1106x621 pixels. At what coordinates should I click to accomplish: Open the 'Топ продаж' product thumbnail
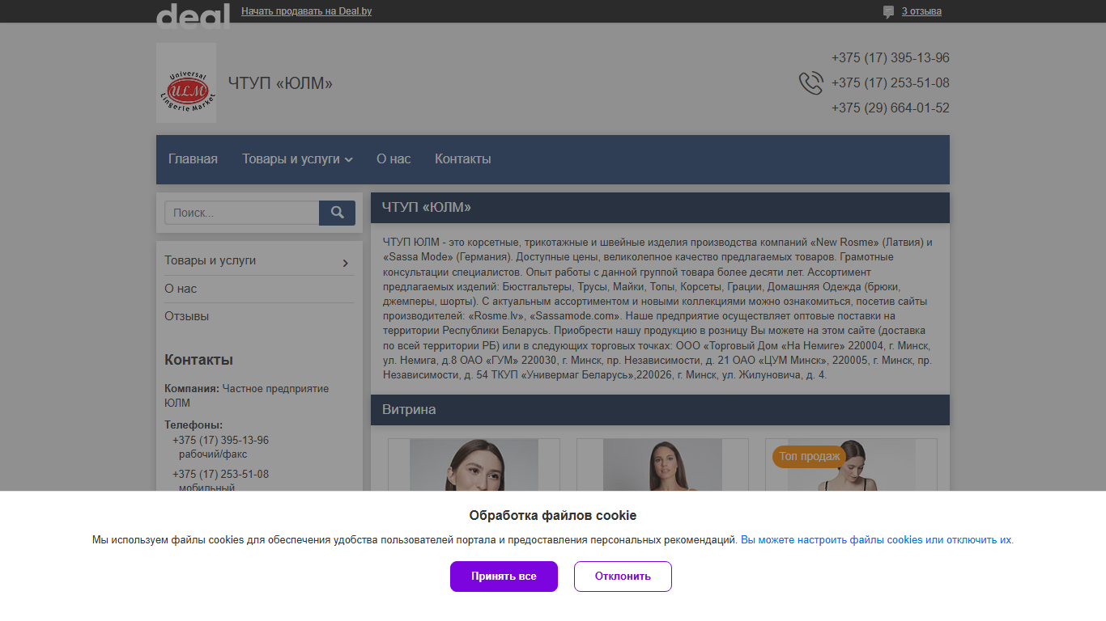click(x=851, y=465)
